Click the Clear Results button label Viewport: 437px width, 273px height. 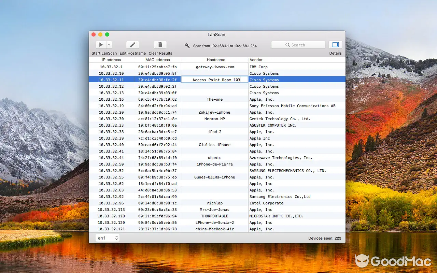pos(160,53)
